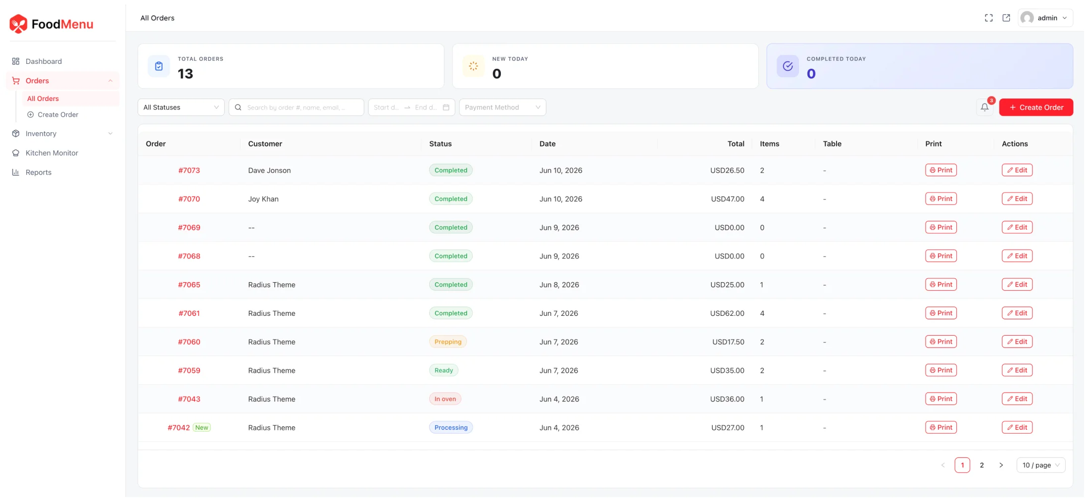Open the All Statuses dropdown

click(181, 107)
